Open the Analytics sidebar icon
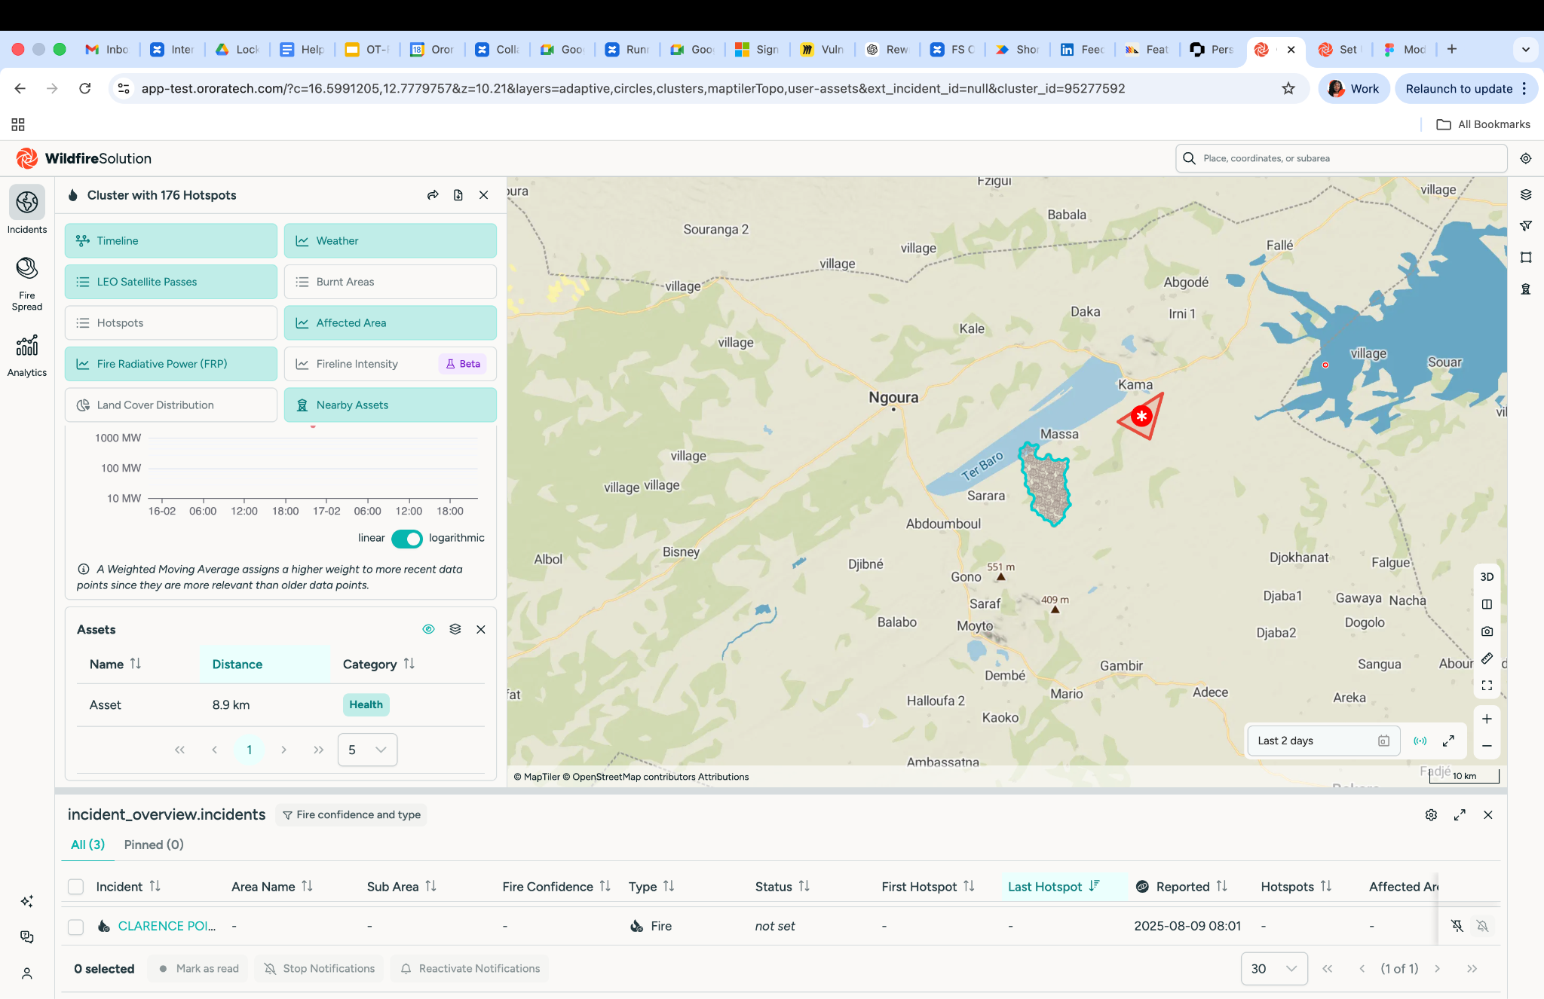This screenshot has width=1544, height=999. point(27,356)
